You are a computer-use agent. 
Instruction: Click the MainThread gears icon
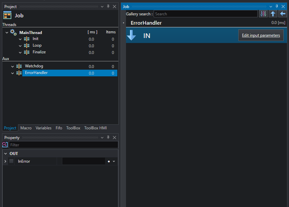(x=13, y=32)
